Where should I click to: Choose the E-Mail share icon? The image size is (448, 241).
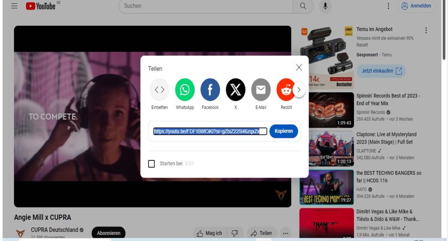pyautogui.click(x=261, y=90)
